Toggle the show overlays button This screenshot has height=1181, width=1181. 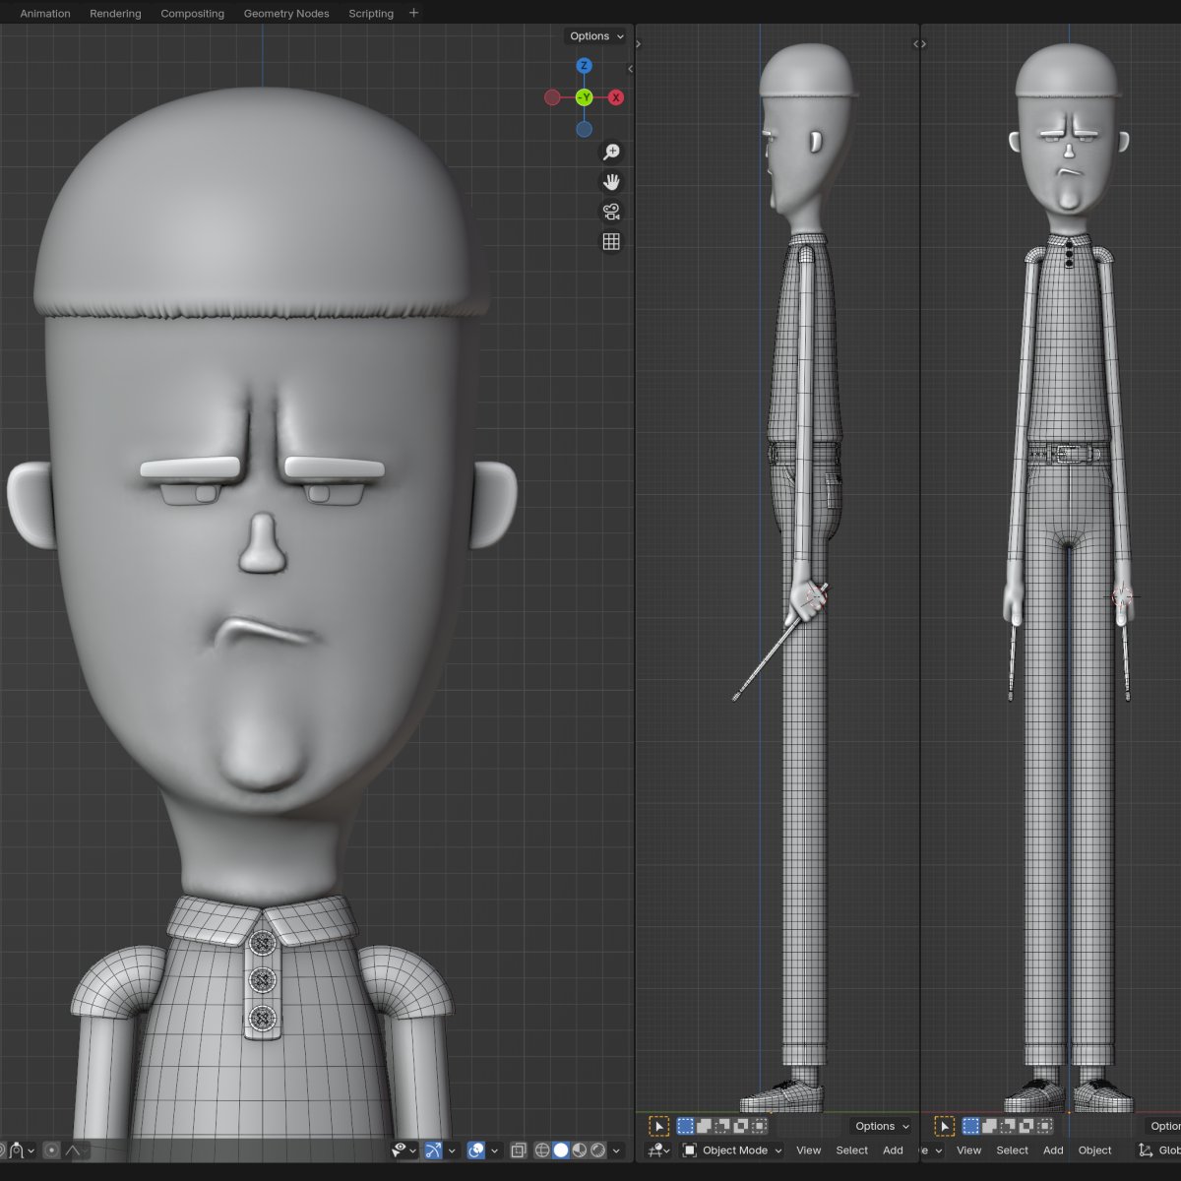pyautogui.click(x=475, y=1150)
